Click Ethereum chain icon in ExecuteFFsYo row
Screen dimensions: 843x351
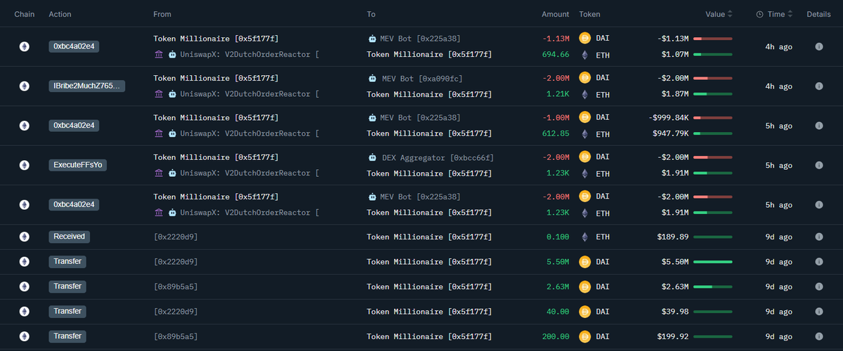tap(25, 165)
